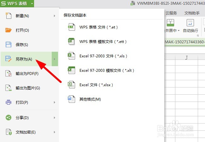The image size is (205, 142).
Task: Choose 其他格式(M) option
Action: tap(90, 99)
